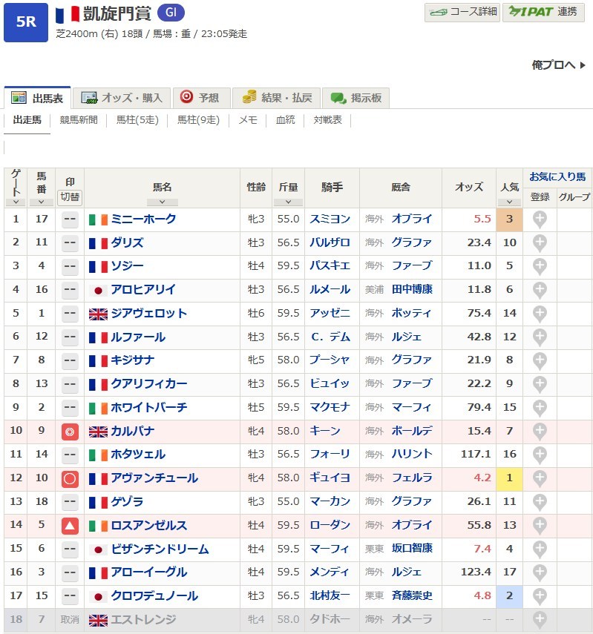Open the 人気 column sort dropdown
This screenshot has width=593, height=634.
pos(509,202)
